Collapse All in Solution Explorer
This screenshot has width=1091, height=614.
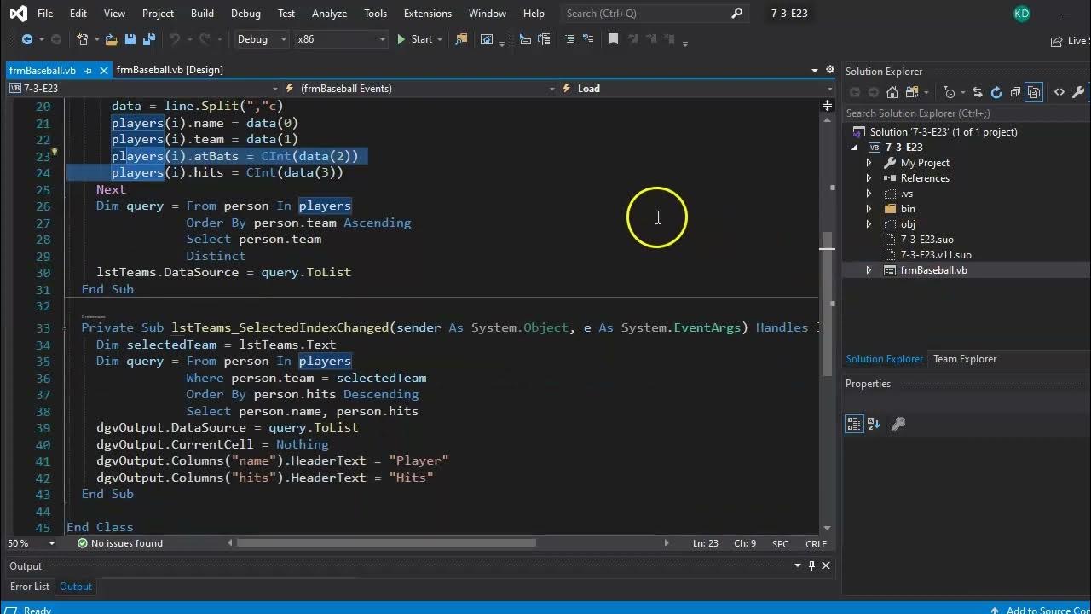pyautogui.click(x=1015, y=92)
